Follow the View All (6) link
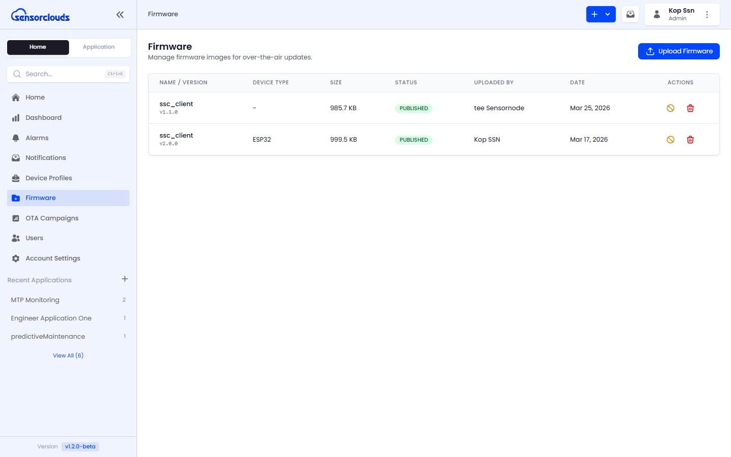The width and height of the screenshot is (731, 457). coord(68,355)
